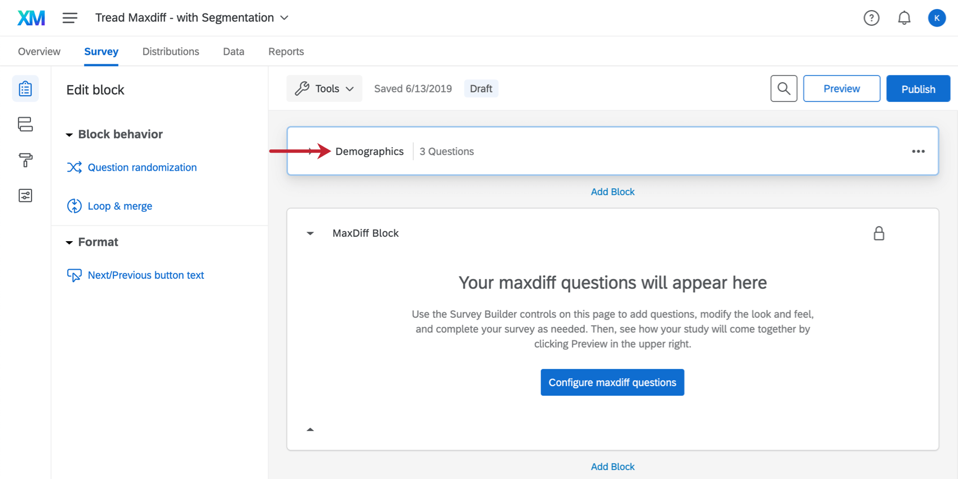The image size is (958, 479).
Task: Collapse the Format section
Action: [69, 242]
